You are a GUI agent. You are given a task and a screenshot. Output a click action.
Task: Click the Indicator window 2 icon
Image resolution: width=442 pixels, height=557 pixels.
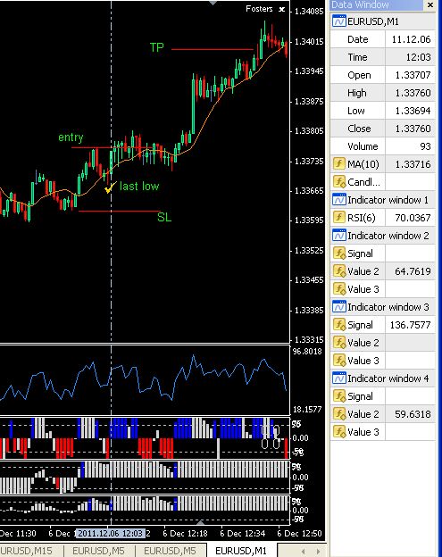click(x=339, y=236)
